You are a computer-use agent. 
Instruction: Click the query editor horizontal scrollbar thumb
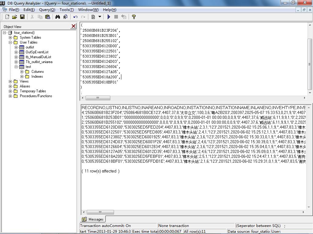[x=98, y=98]
